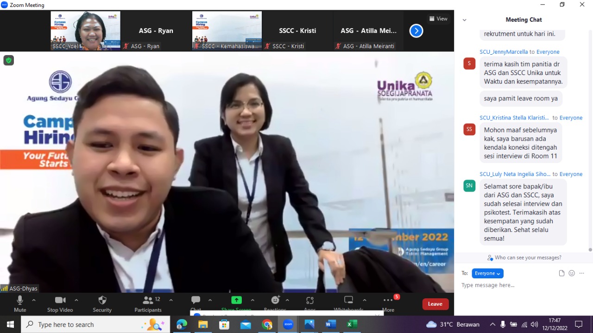The image size is (593, 333).
Task: Open Microsoft Word from taskbar
Action: point(331,324)
